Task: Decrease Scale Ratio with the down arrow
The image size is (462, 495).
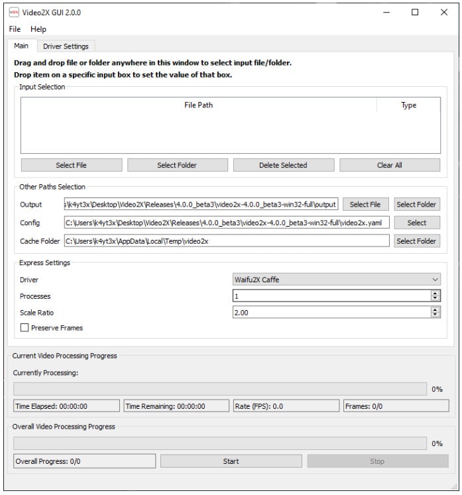Action: [x=435, y=315]
